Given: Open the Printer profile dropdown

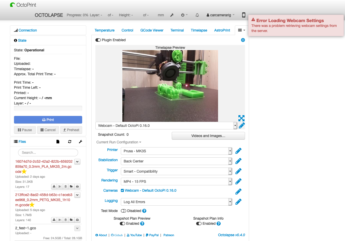Looking at the screenshot, I should pyautogui.click(x=176, y=151).
